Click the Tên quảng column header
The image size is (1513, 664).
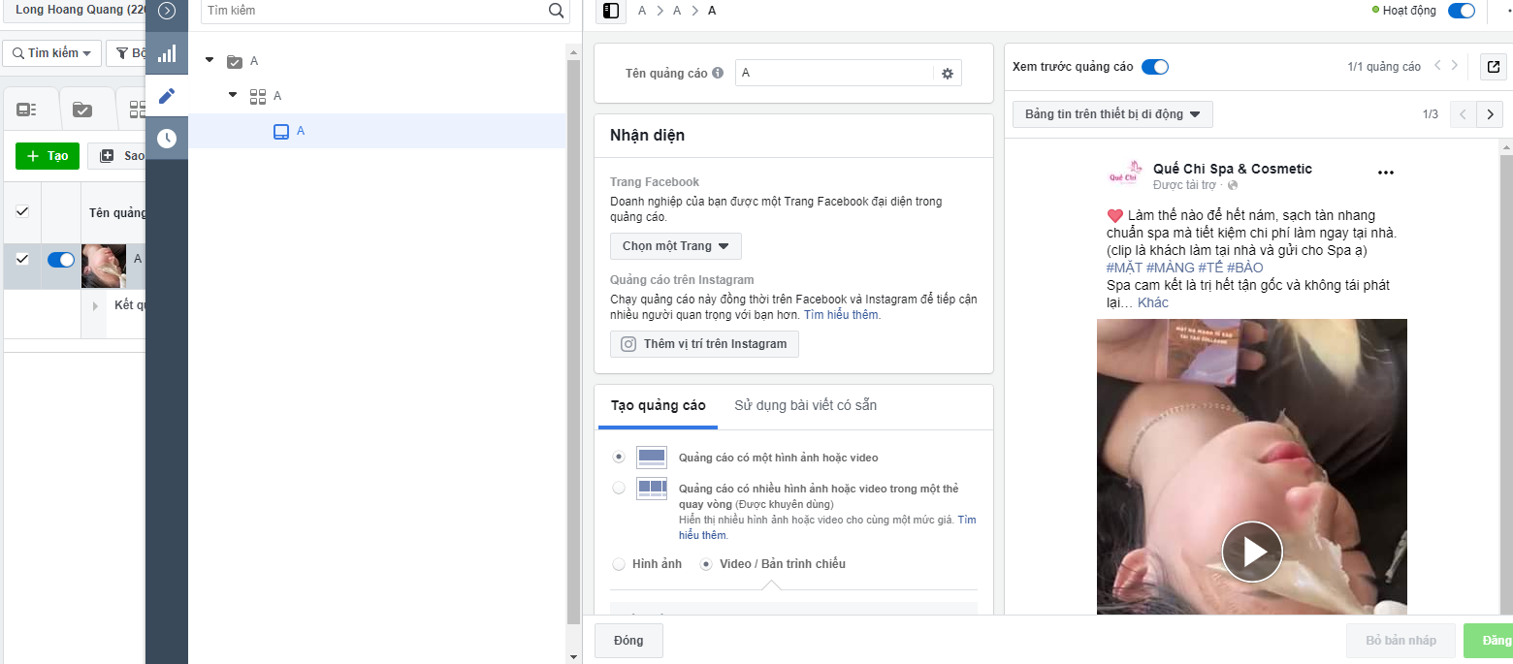(x=117, y=212)
